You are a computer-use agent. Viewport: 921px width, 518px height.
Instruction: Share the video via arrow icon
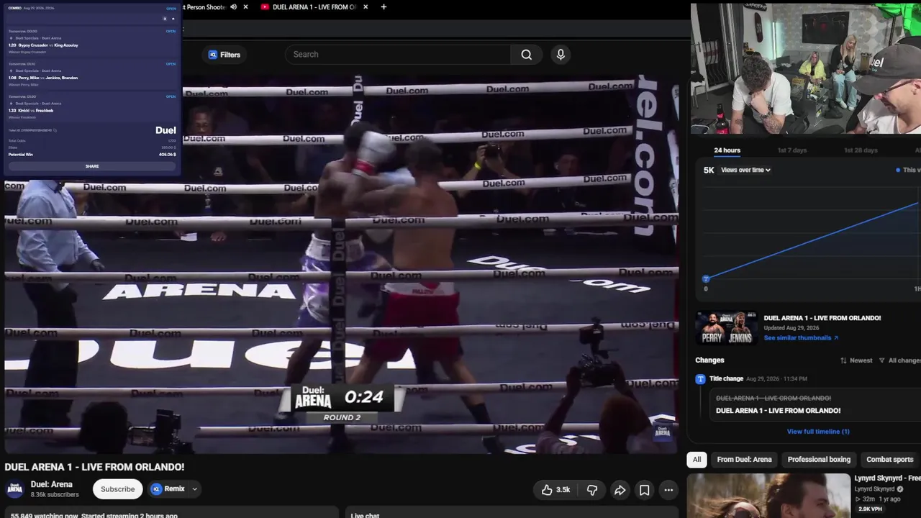coord(620,490)
